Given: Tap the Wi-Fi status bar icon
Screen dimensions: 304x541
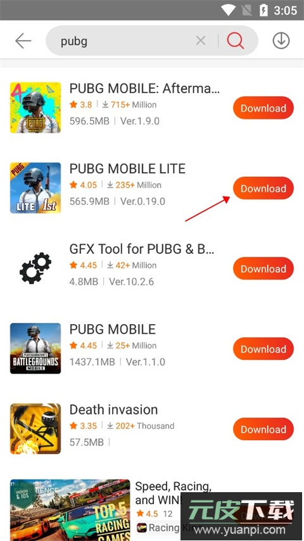Looking at the screenshot, I should (x=229, y=10).
